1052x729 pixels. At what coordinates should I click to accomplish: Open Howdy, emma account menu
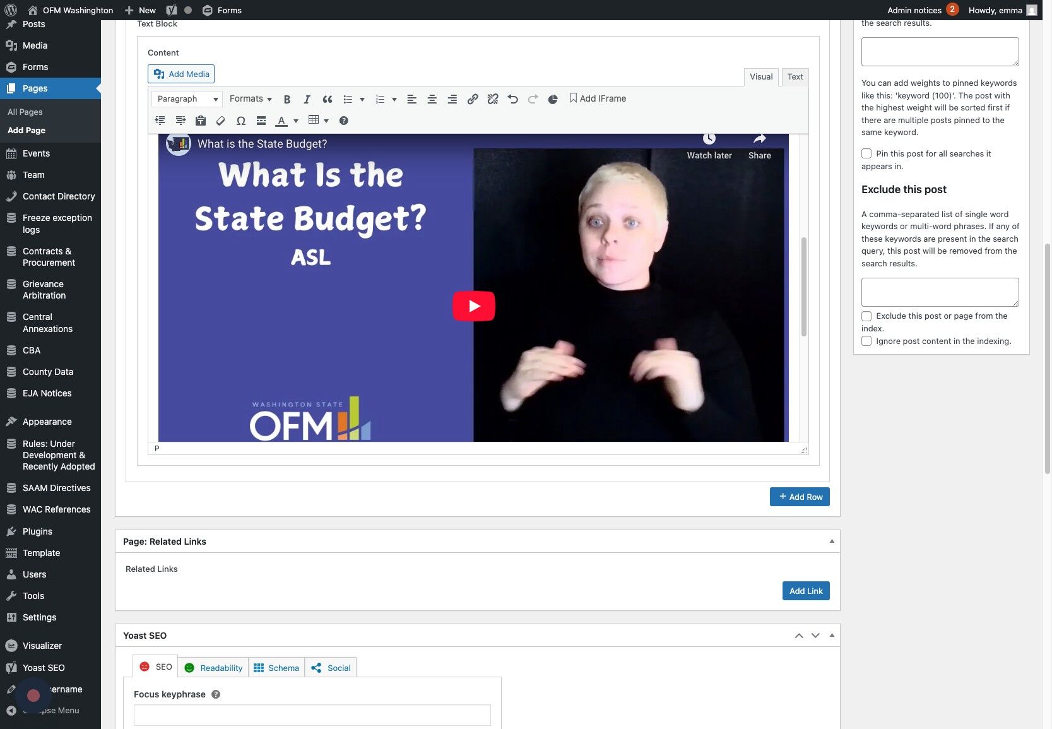pos(1003,10)
